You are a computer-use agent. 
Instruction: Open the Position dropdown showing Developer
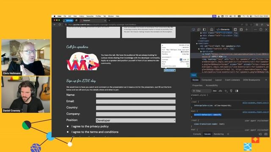pyautogui.click(x=135, y=120)
